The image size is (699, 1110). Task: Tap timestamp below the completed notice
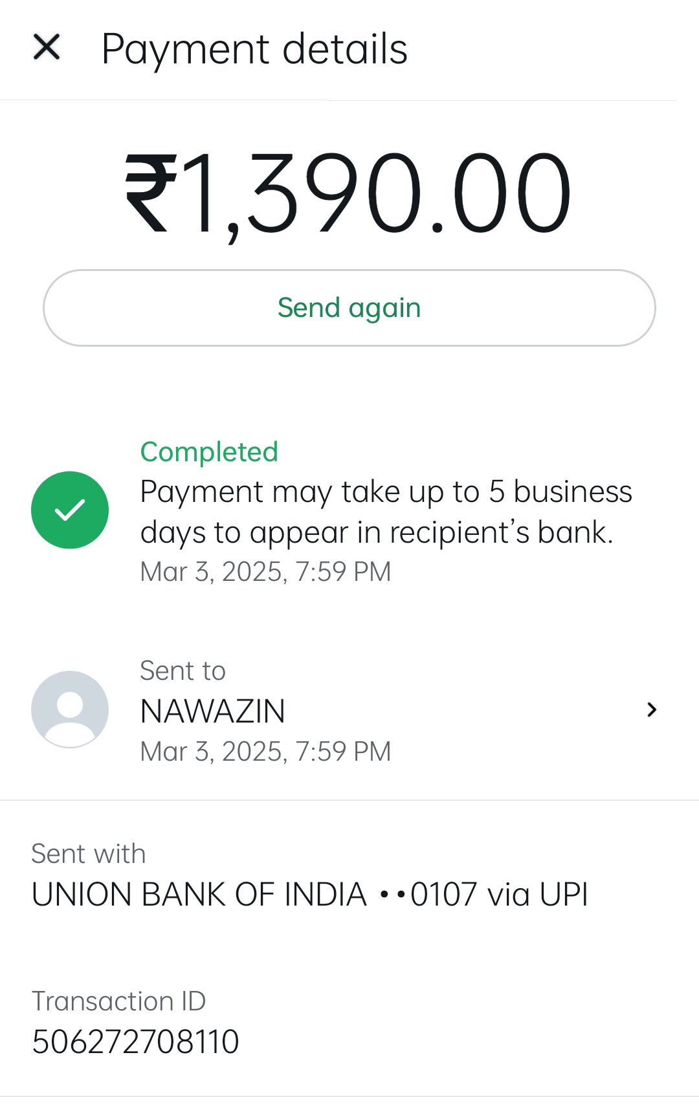[x=265, y=572]
